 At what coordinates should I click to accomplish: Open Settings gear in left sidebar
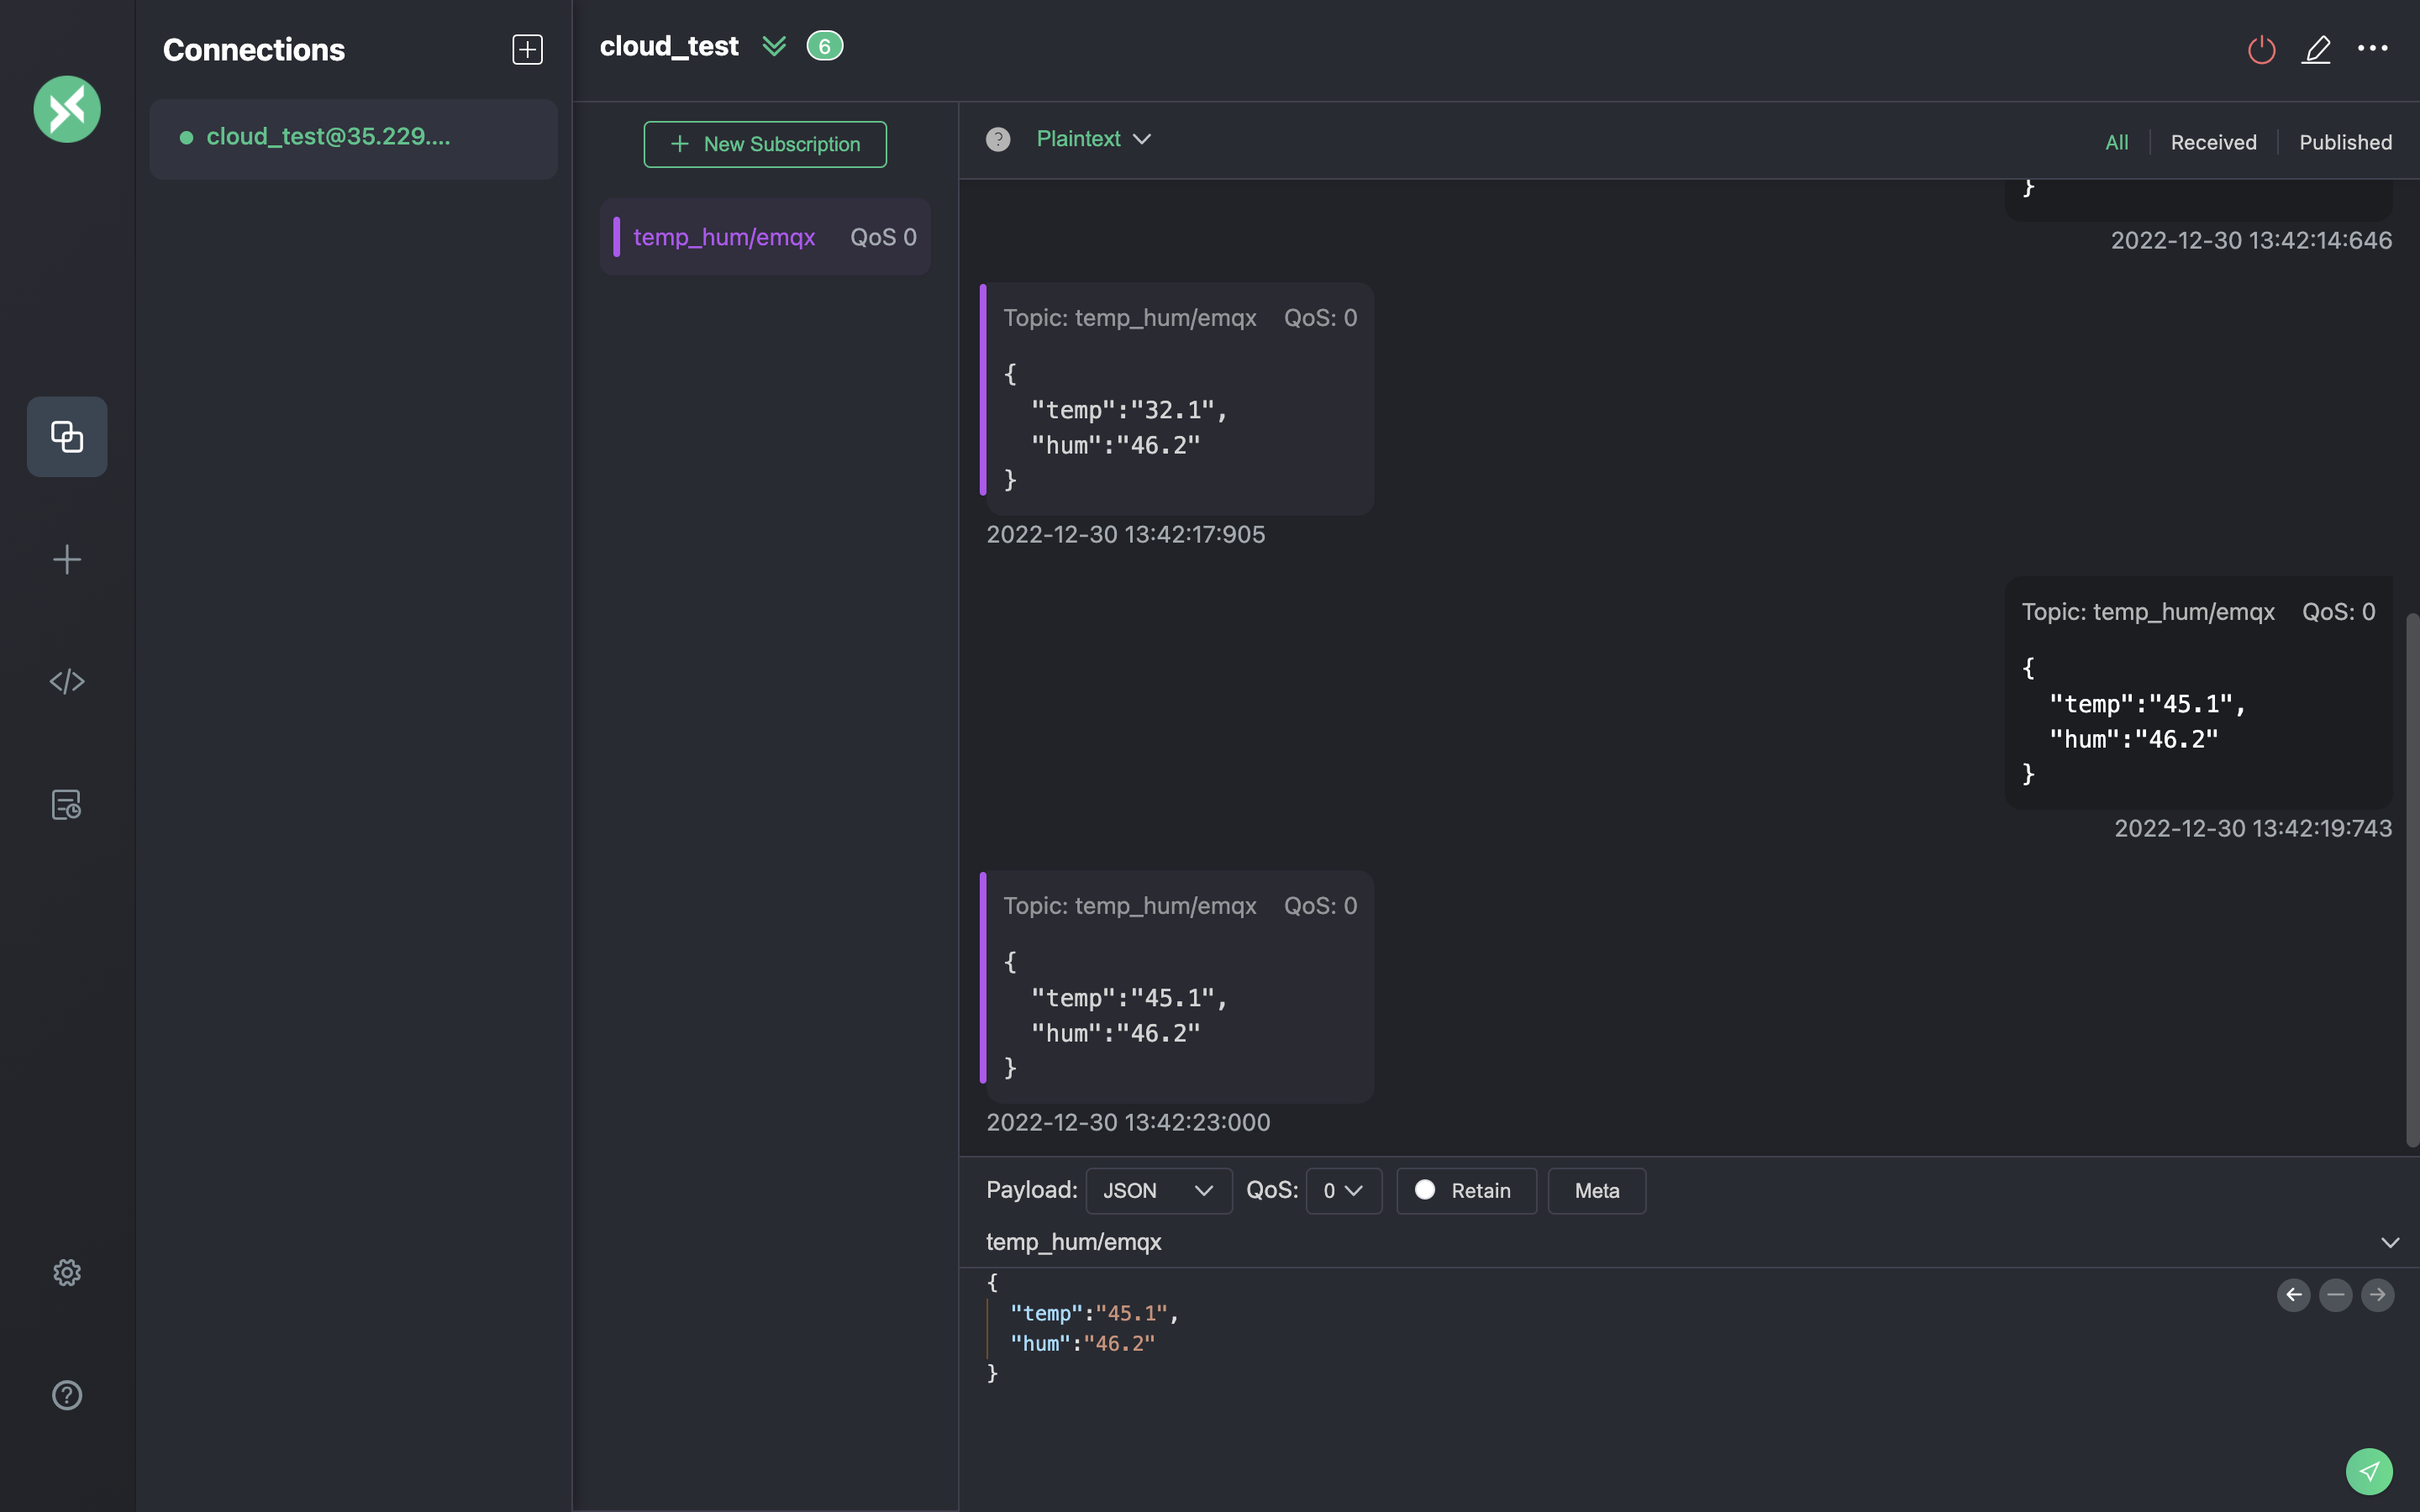tap(67, 1272)
